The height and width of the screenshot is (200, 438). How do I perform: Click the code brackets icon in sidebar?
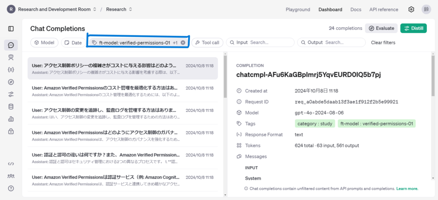[11, 164]
